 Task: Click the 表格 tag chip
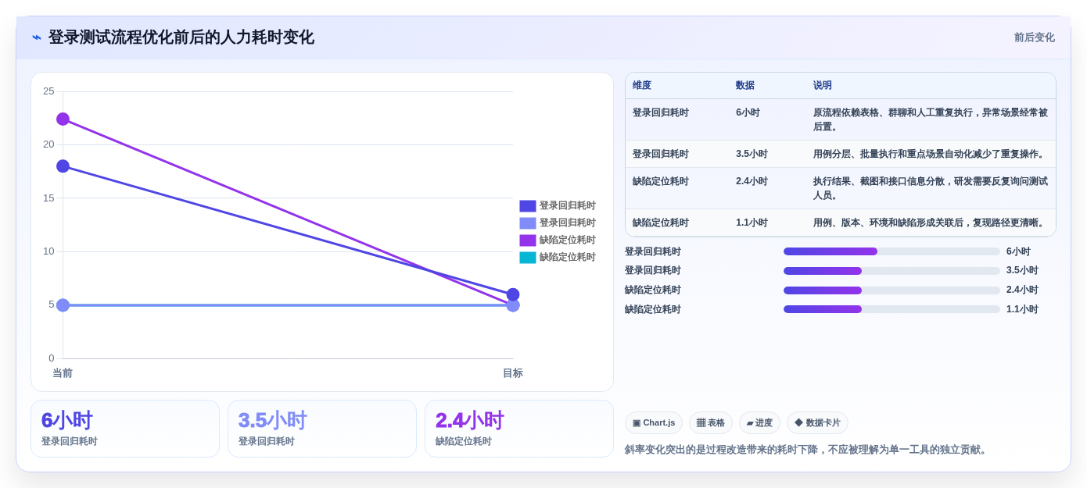coord(711,423)
